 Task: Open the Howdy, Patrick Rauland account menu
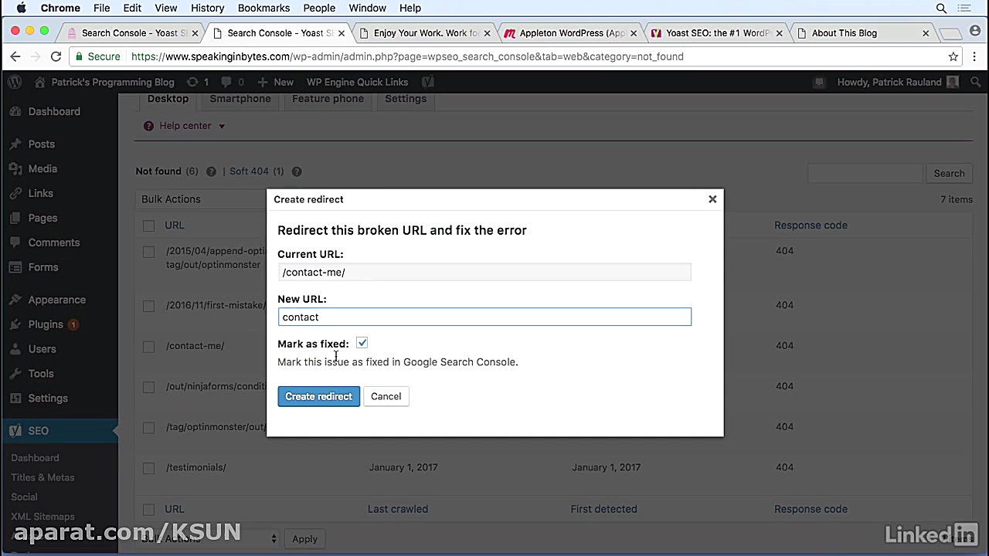click(897, 82)
